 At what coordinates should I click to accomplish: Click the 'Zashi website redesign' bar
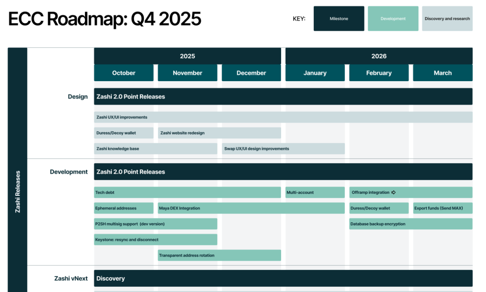tap(219, 133)
